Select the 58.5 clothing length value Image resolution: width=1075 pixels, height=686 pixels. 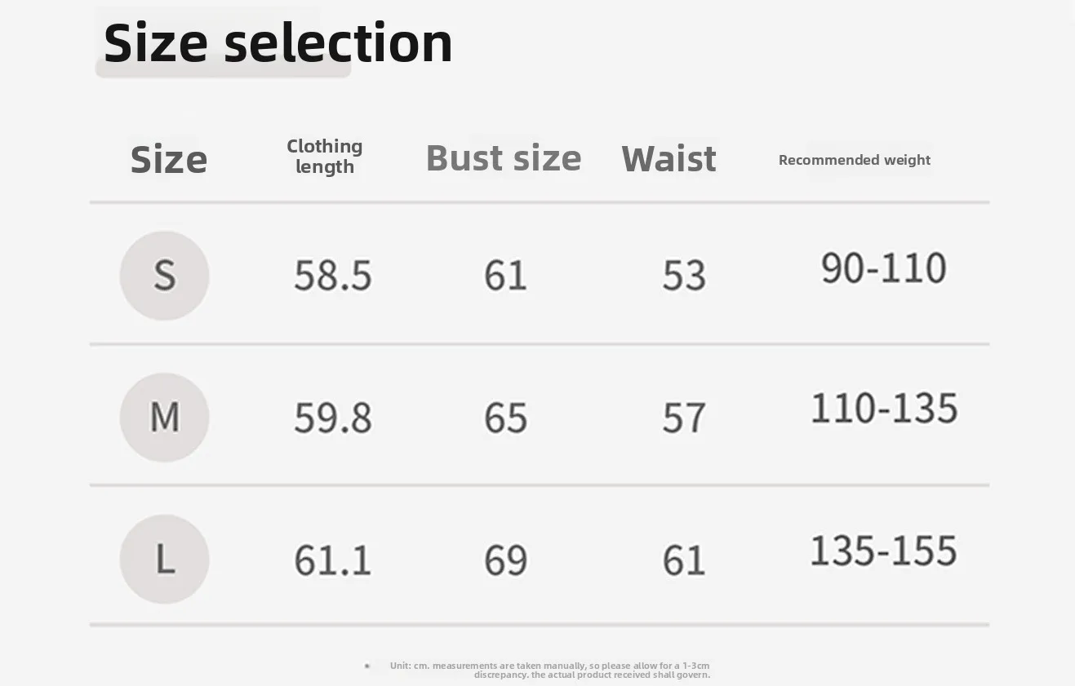(333, 276)
